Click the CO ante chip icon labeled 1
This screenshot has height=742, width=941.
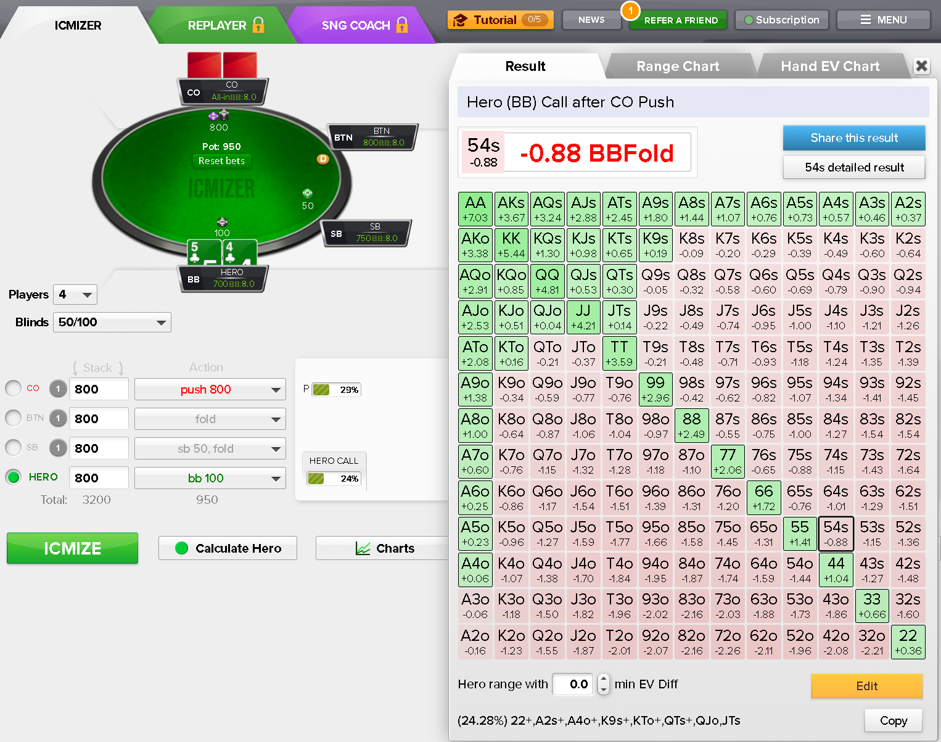[x=58, y=389]
